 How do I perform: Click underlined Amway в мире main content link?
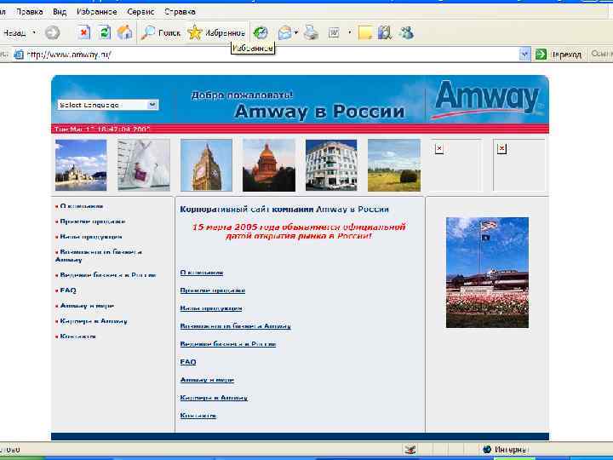207,379
